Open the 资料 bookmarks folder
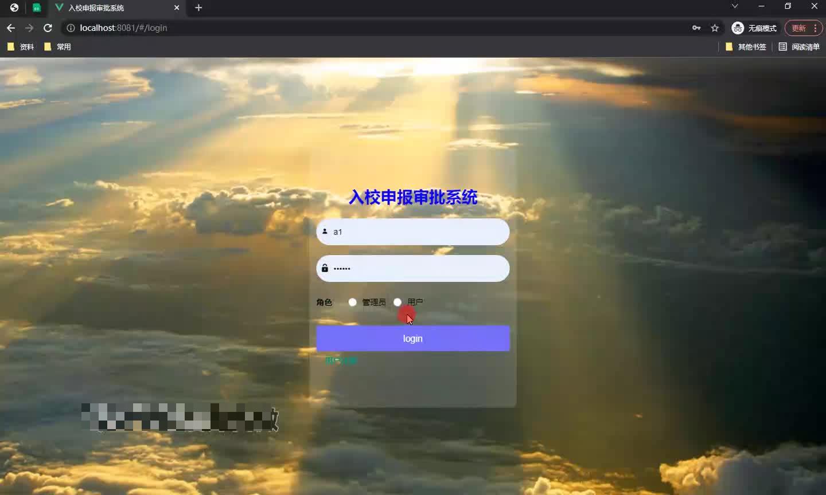 [x=21, y=47]
